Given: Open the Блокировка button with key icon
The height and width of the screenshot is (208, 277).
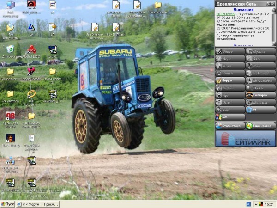Looking at the screenshot, I should [260, 126].
